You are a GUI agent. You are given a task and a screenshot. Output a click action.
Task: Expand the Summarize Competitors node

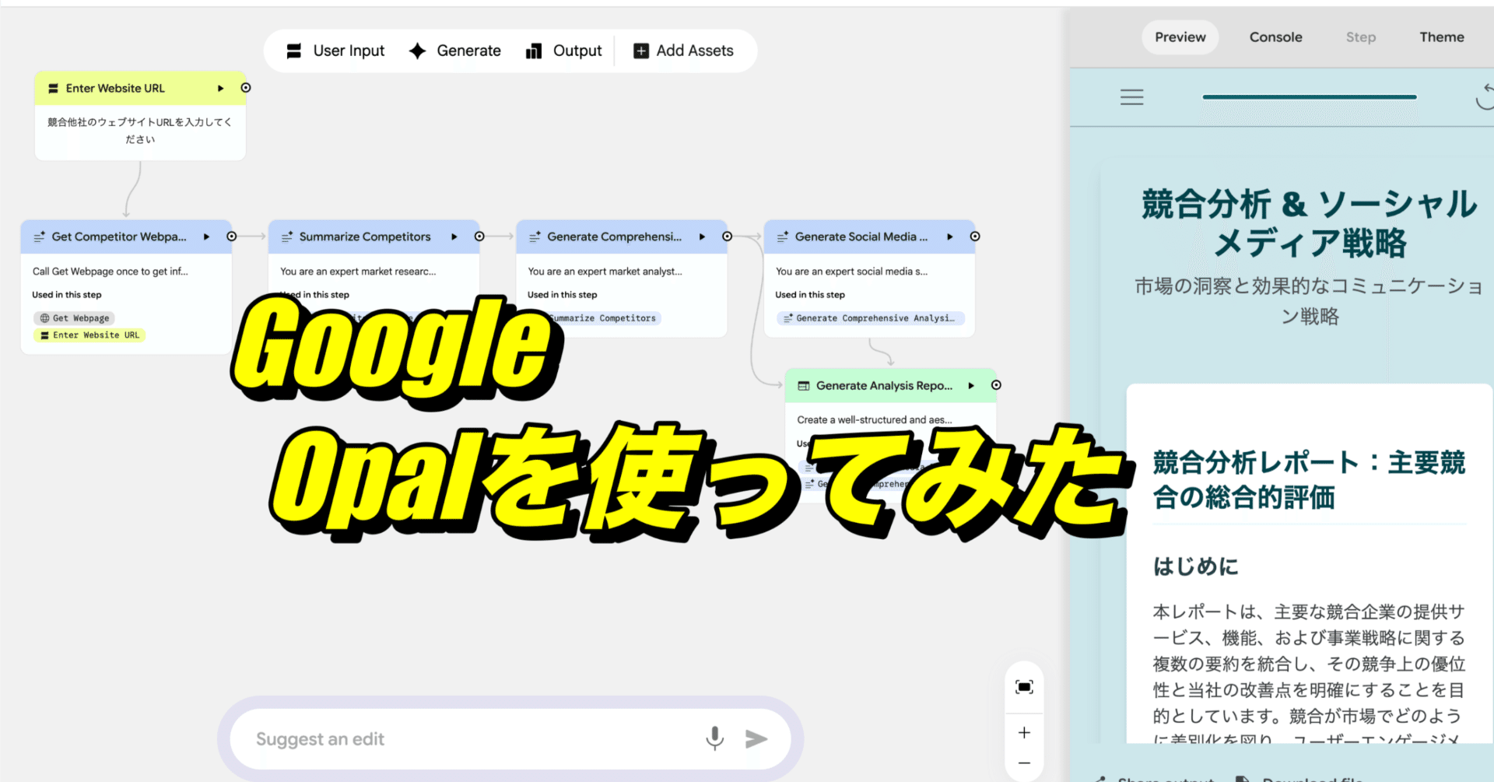click(454, 237)
